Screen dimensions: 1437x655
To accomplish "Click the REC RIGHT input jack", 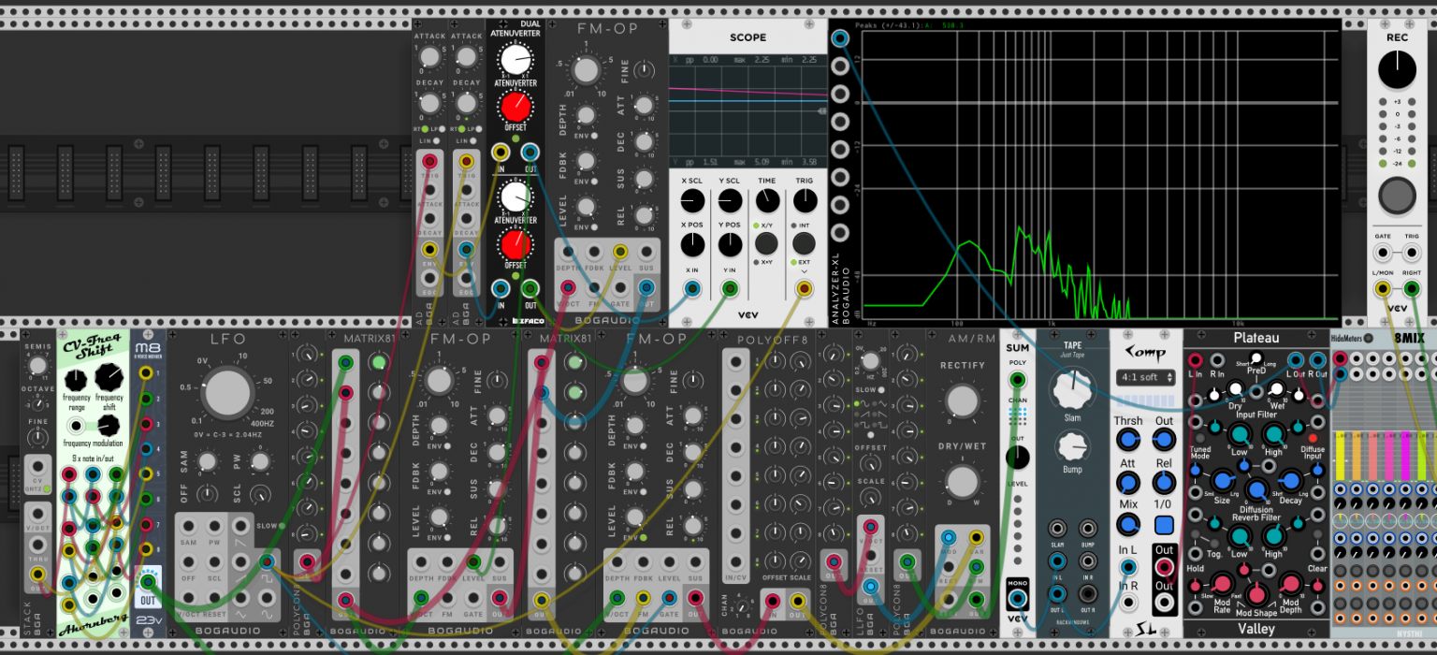I will (x=1412, y=288).
